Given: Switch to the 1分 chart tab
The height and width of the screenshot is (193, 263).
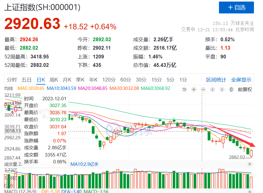Looking at the screenshot, I should [x=183, y=80].
